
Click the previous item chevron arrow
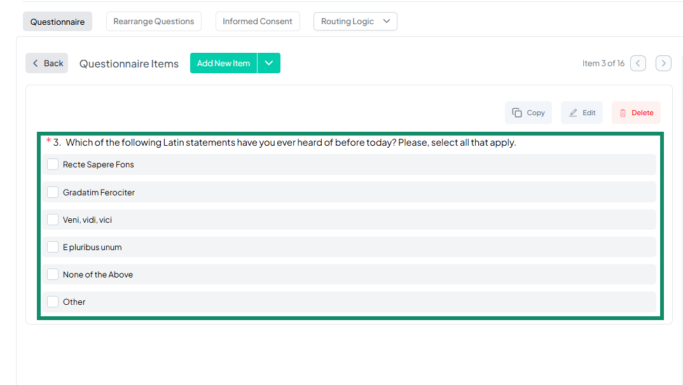[x=638, y=63]
